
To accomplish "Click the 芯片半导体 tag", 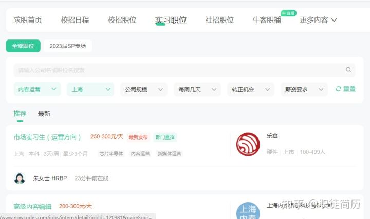I will click(112, 154).
